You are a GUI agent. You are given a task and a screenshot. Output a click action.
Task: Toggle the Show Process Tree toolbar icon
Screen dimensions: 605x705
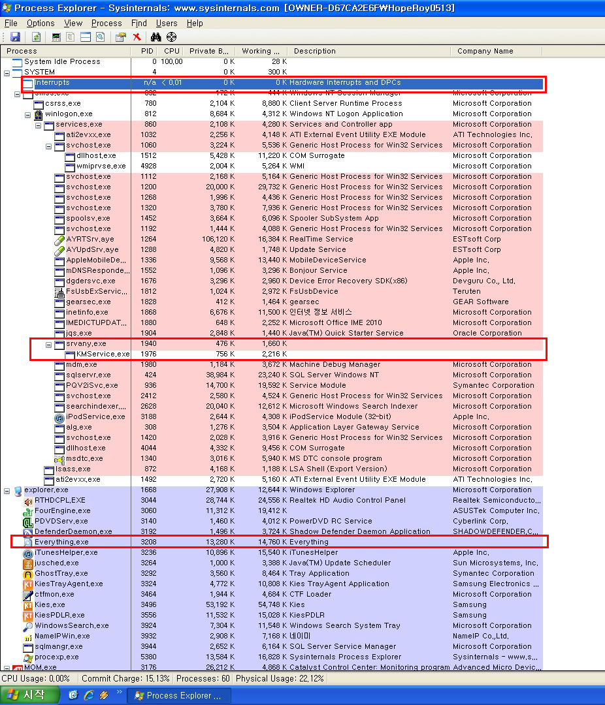click(x=71, y=37)
